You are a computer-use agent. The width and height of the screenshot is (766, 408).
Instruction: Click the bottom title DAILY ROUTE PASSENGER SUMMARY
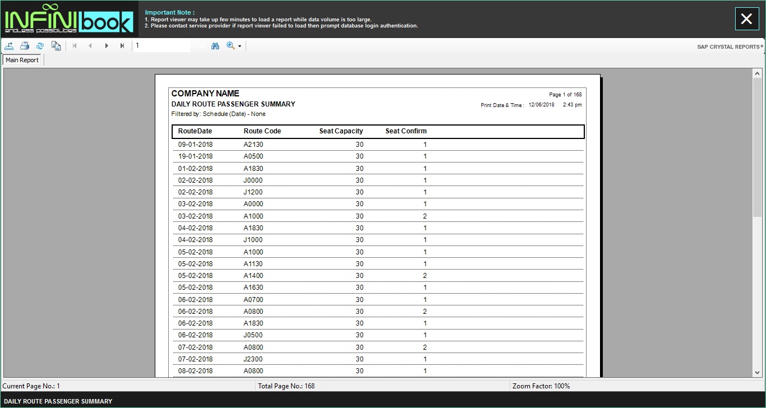pyautogui.click(x=58, y=401)
